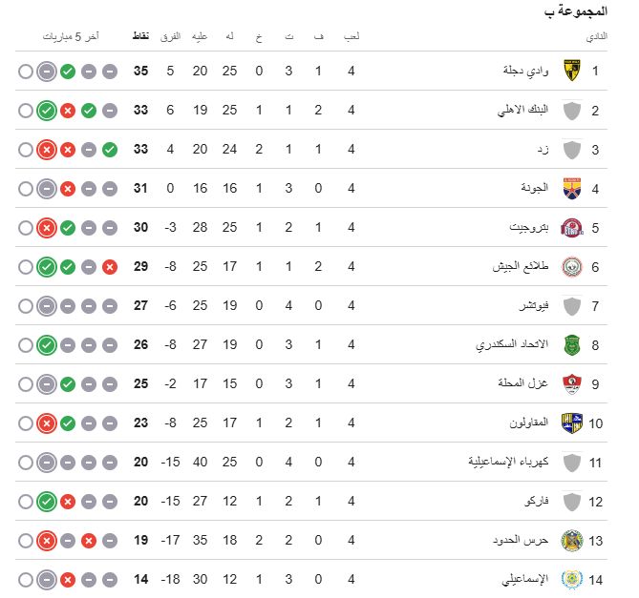
Task: Click the الاتحاد السكندري green crest
Action: coord(571,345)
